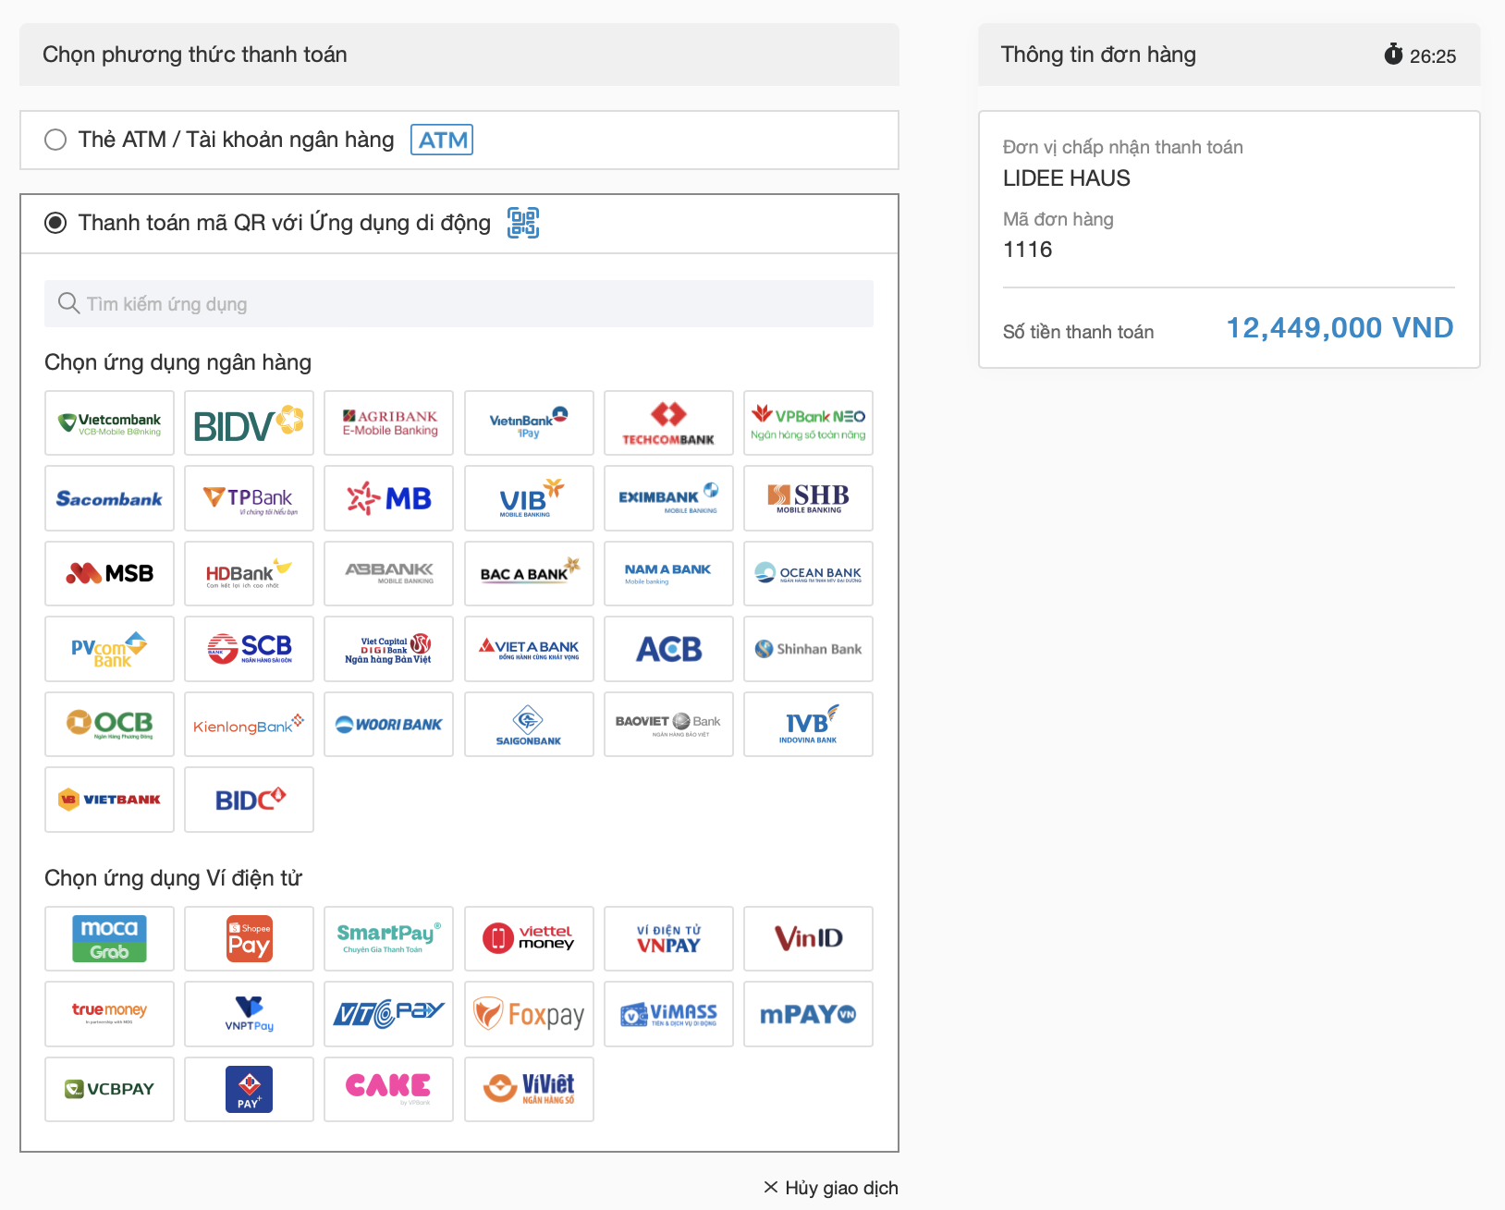Viewport: 1505px width, 1210px height.
Task: Choose VCBPAY
Action: (x=109, y=1089)
